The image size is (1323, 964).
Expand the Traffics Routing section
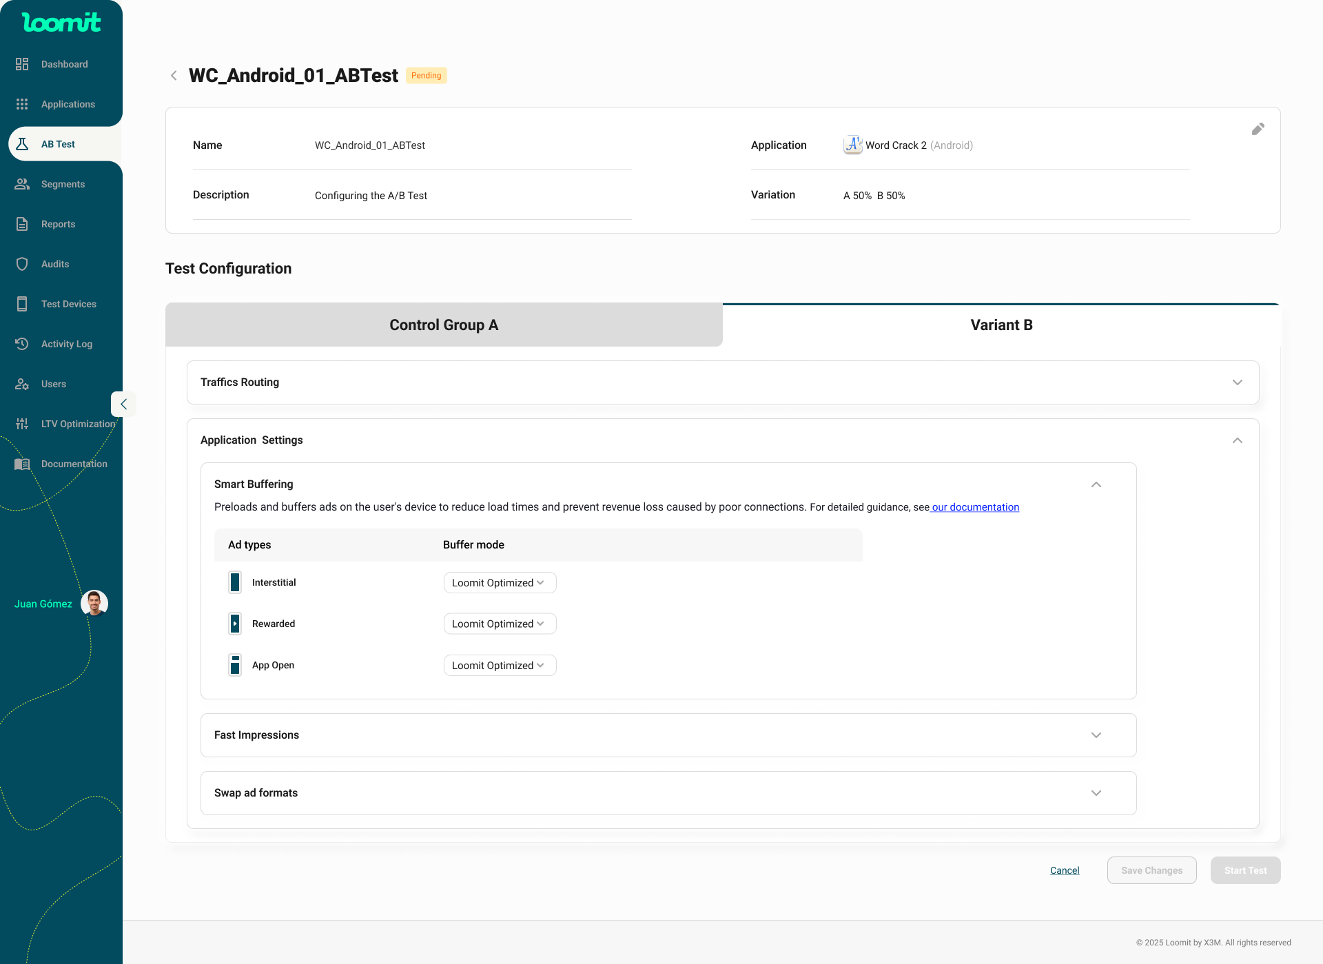[1237, 382]
